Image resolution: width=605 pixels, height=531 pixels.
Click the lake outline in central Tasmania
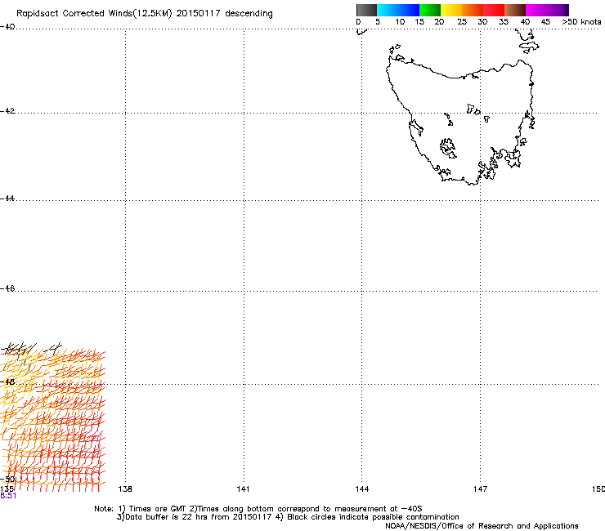448,148
